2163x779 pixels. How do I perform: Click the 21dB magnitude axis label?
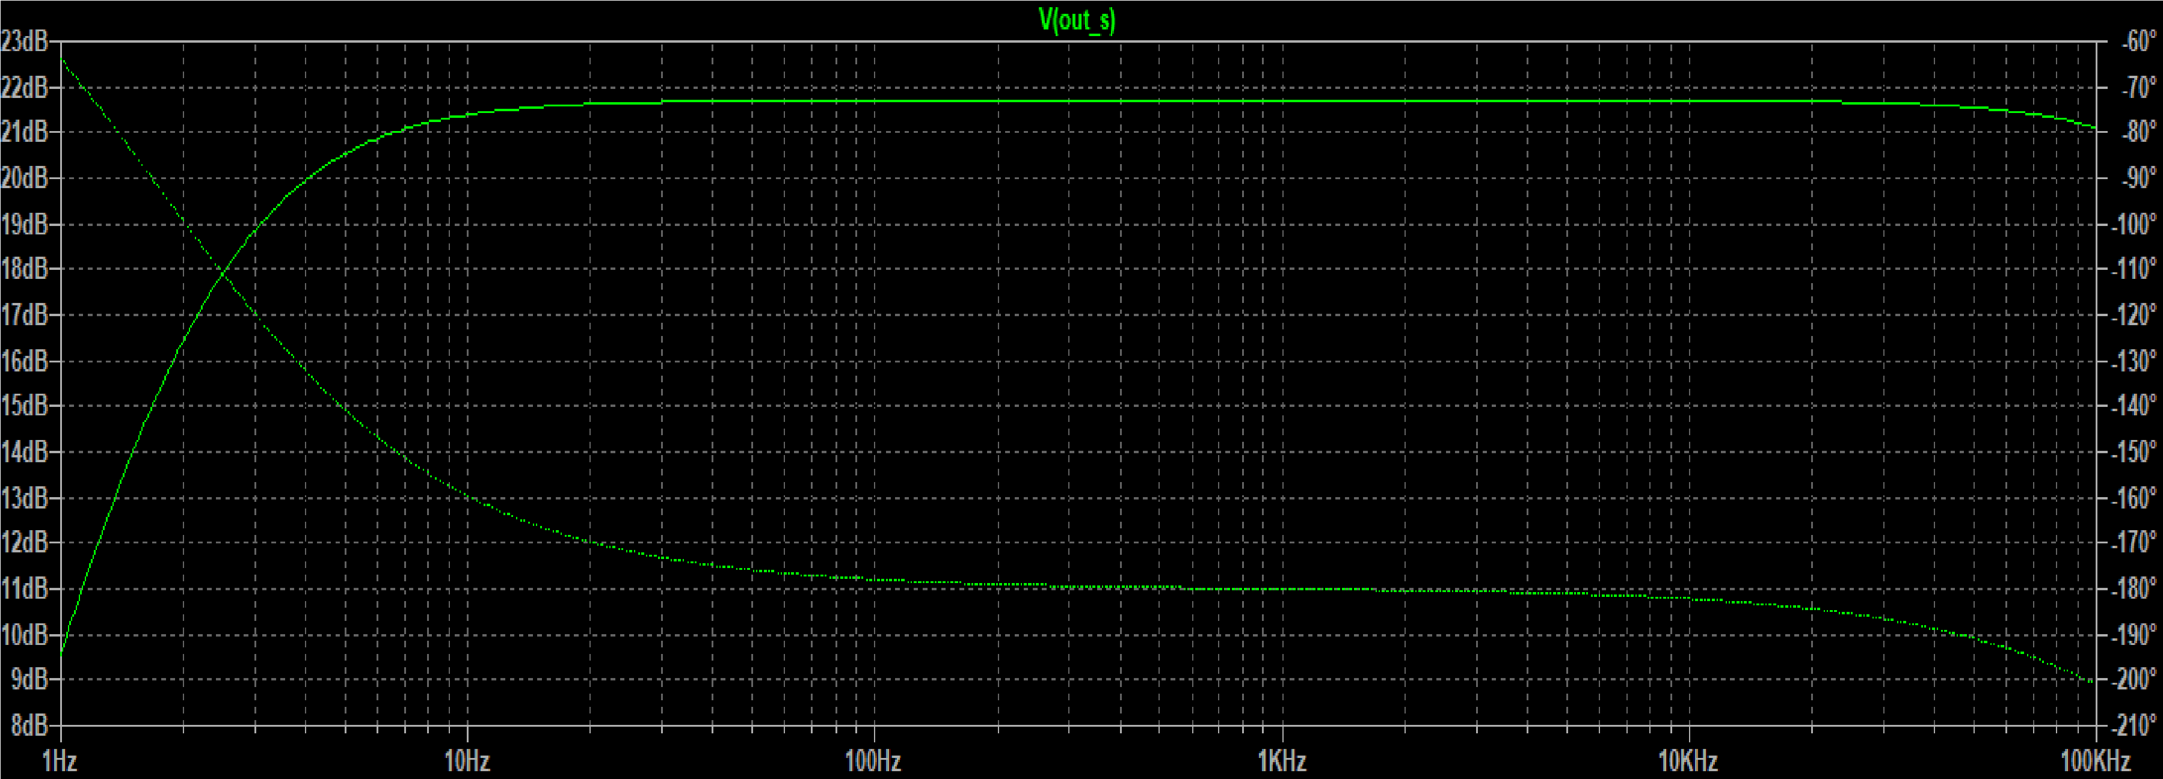[24, 132]
